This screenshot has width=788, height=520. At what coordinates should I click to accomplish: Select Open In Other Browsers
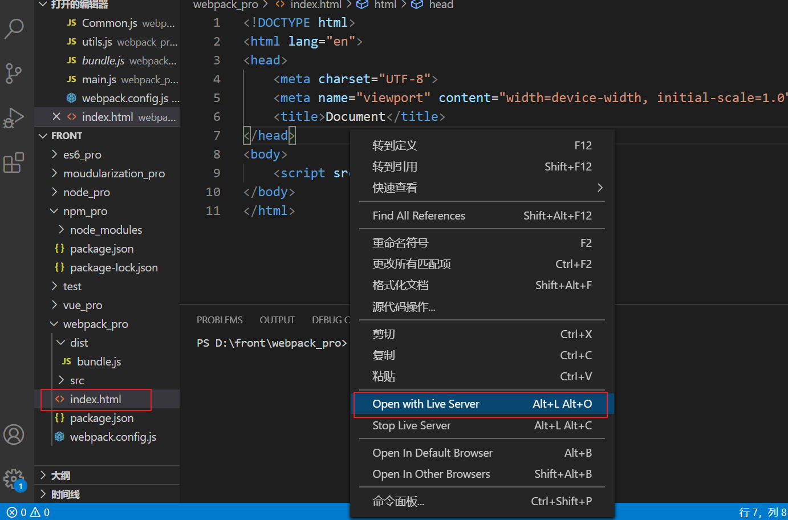pos(482,474)
